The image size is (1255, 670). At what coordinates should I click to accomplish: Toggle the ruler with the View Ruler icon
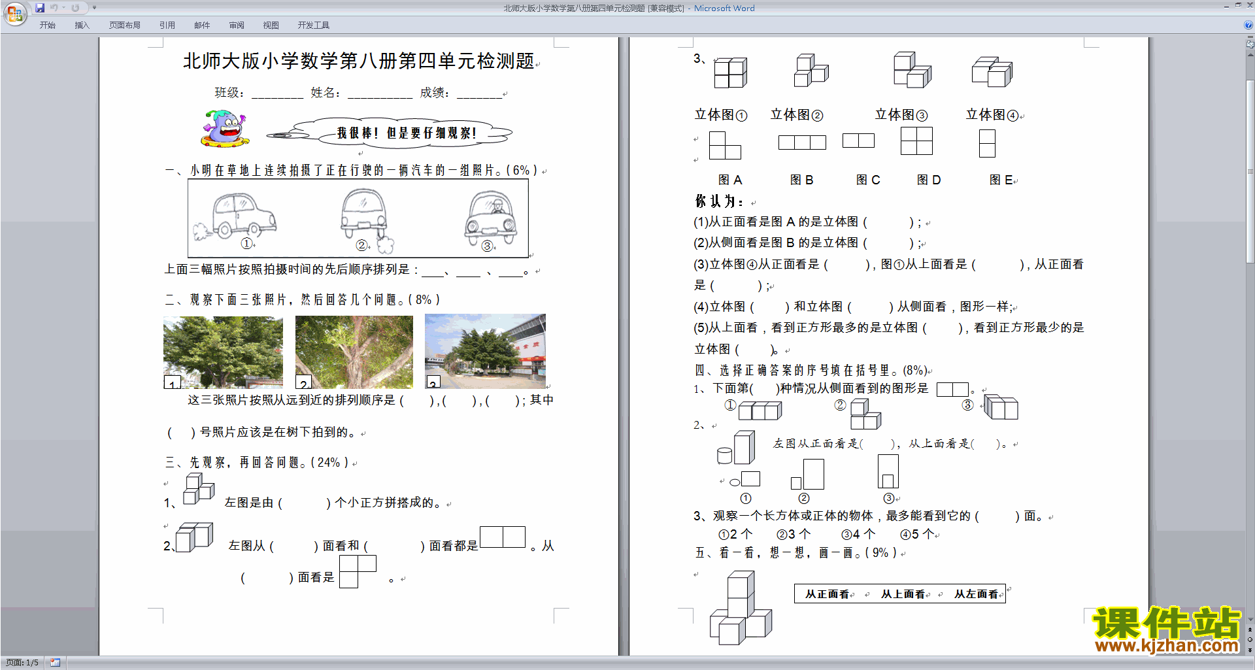1250,45
